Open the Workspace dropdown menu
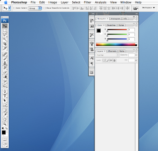The image size is (158, 151). coord(149,8)
